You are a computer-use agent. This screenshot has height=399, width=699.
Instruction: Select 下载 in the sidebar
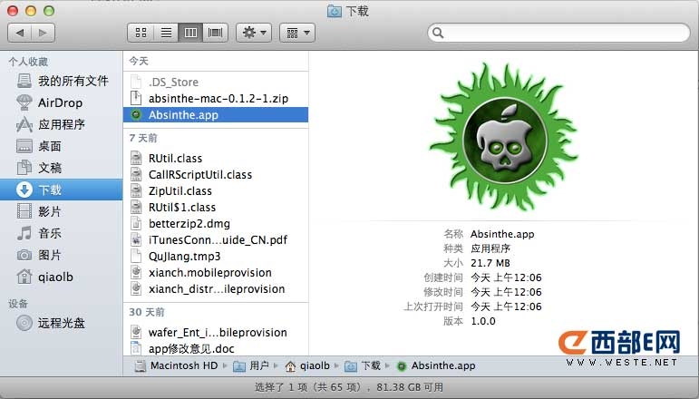pyautogui.click(x=61, y=190)
